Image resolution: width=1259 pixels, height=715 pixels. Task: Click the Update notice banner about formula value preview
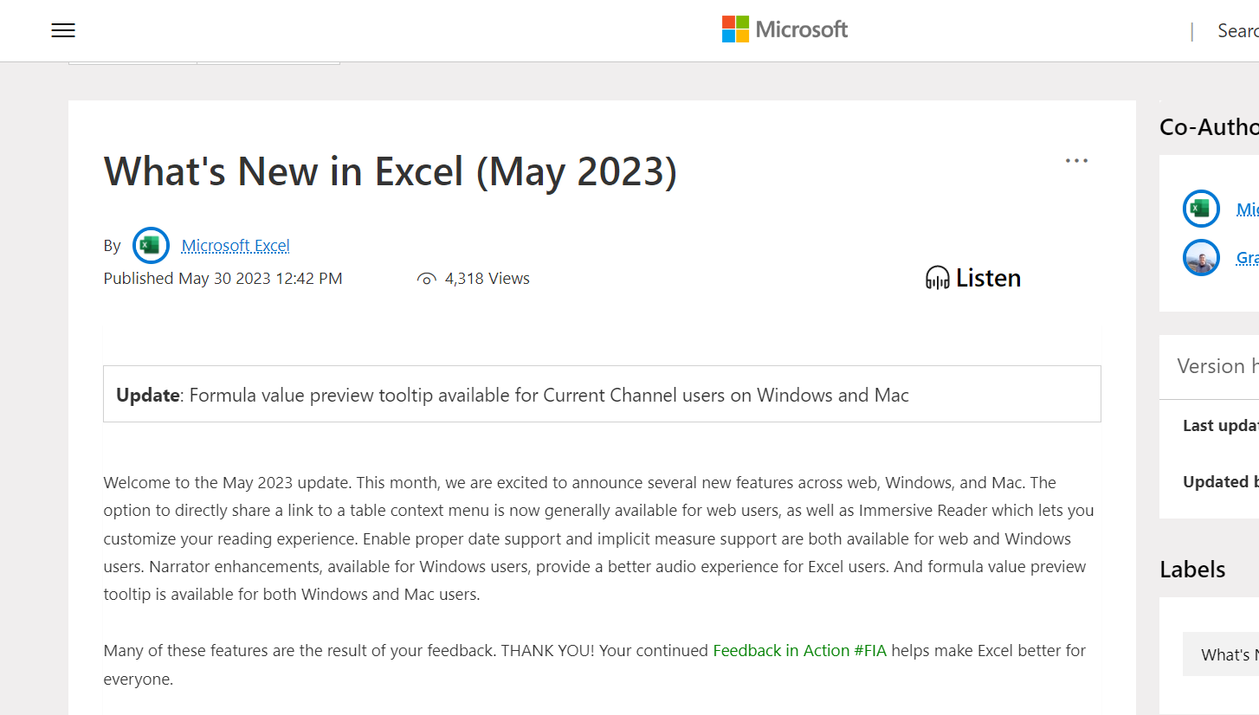coord(603,394)
